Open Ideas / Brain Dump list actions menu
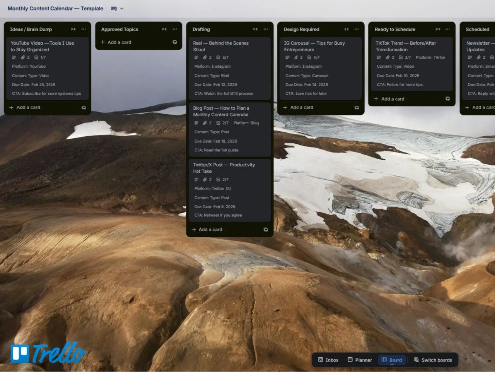The image size is (495, 372). [84, 29]
